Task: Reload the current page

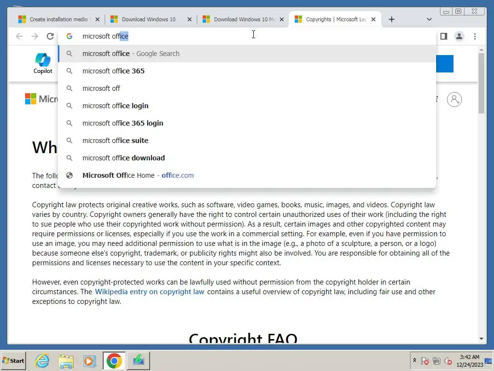Action: click(x=50, y=36)
